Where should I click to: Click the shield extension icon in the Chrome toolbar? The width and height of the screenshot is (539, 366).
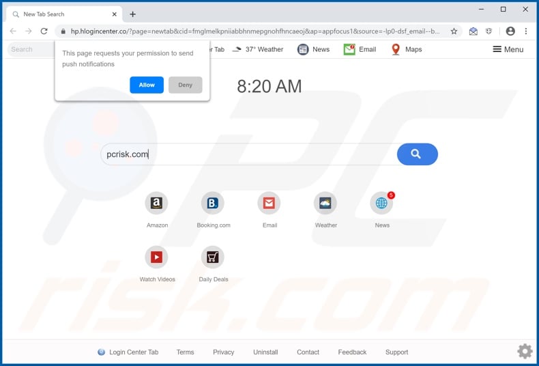coord(489,31)
